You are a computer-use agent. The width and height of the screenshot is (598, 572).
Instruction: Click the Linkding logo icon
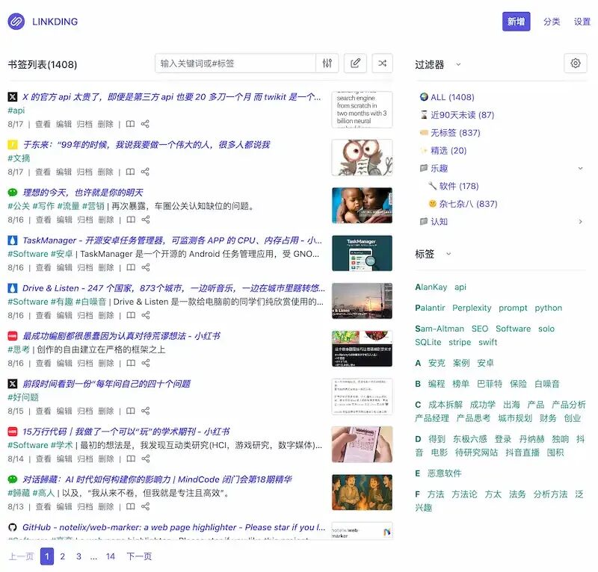(x=16, y=22)
